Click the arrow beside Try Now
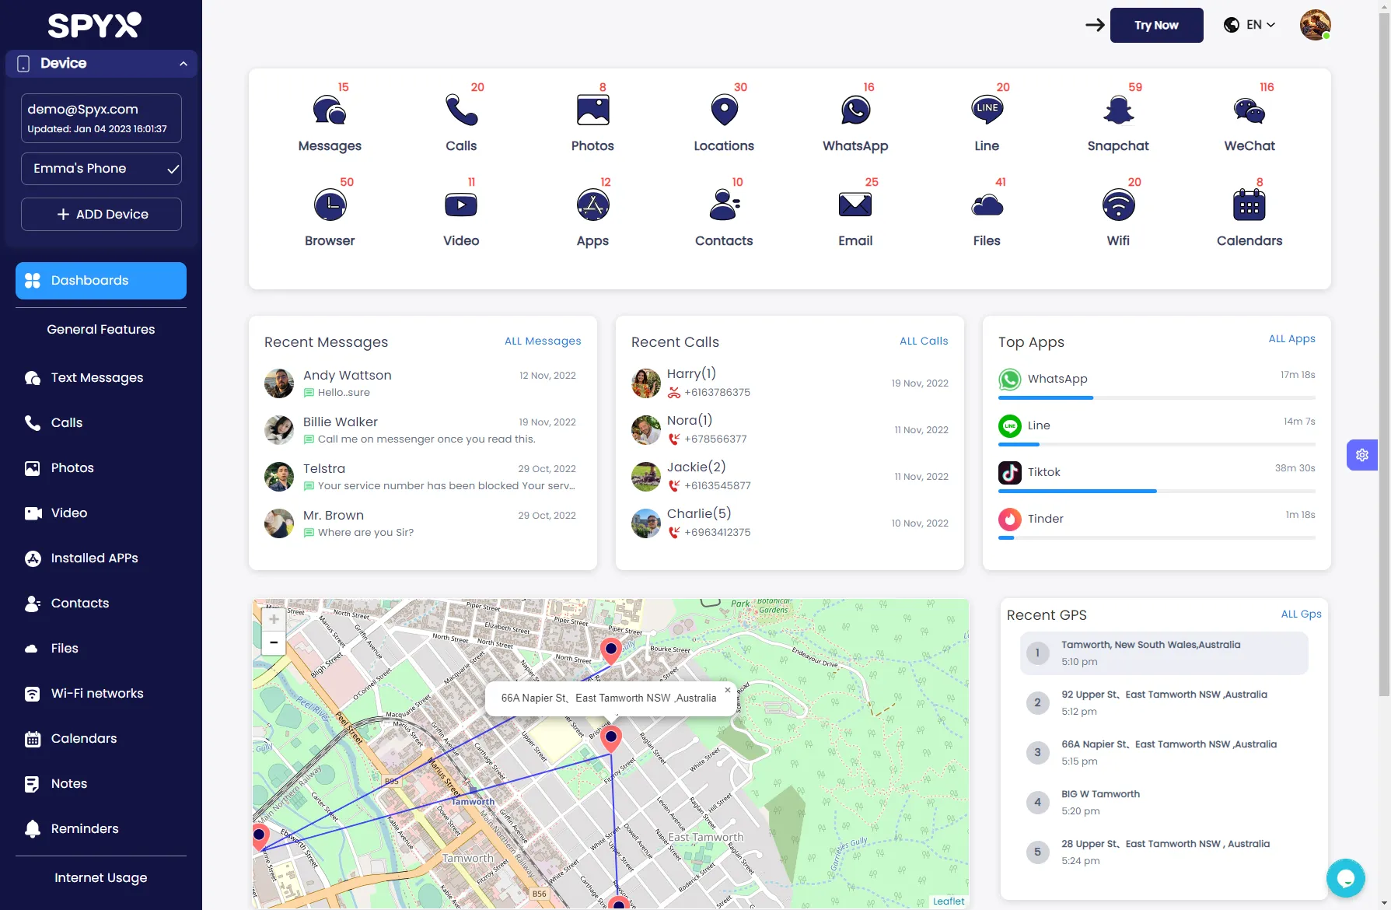 click(1094, 24)
